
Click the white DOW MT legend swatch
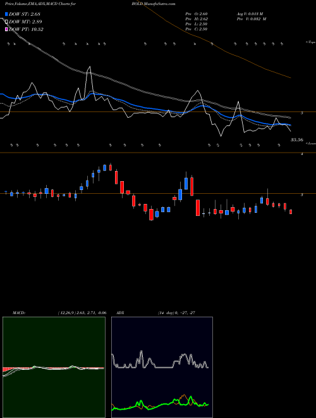click(x=7, y=22)
